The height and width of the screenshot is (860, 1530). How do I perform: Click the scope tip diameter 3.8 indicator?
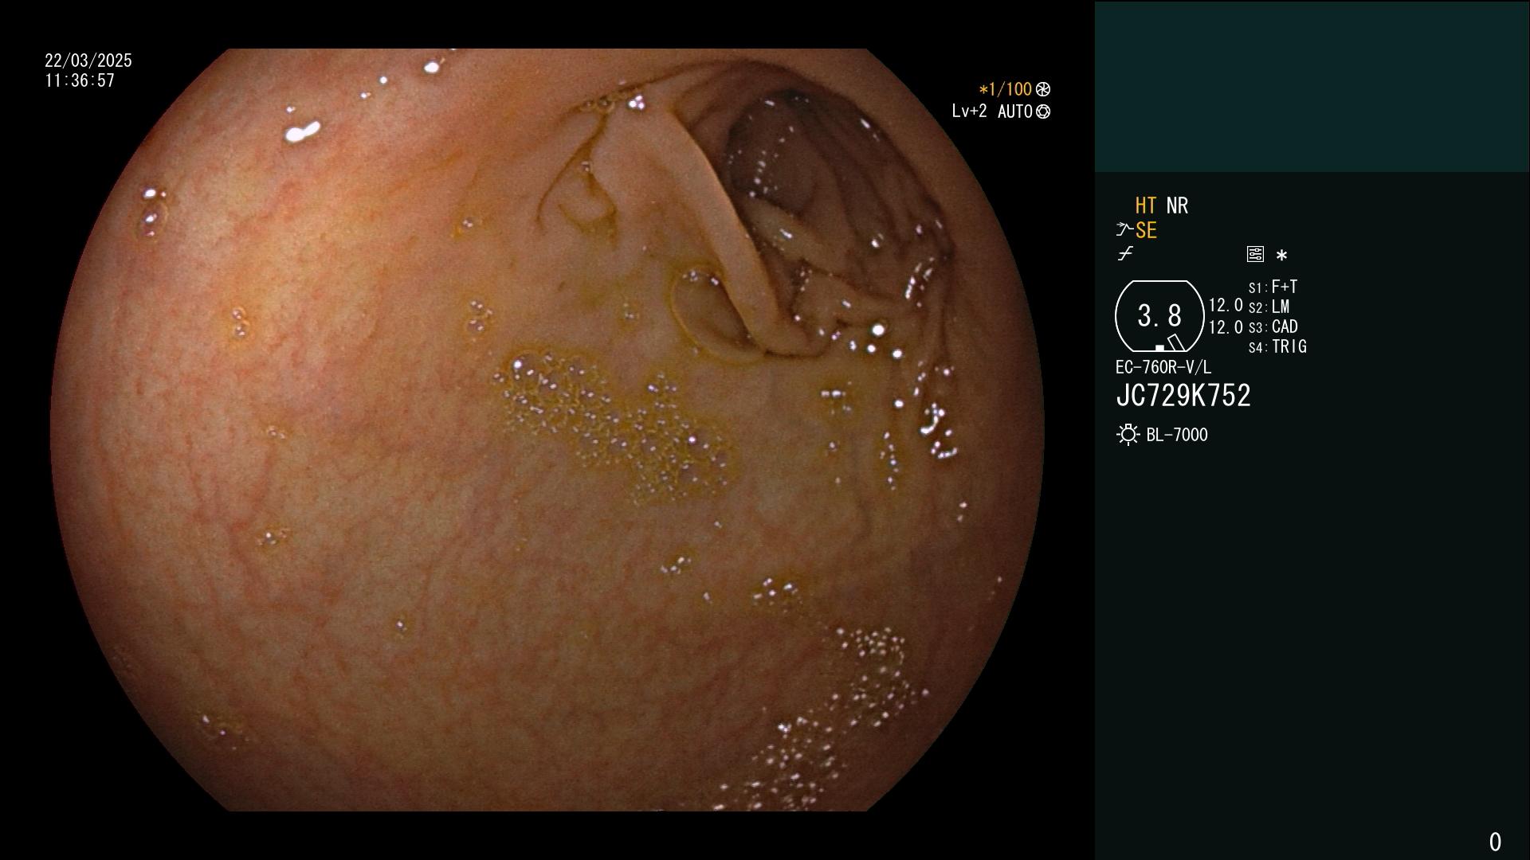[x=1159, y=316]
